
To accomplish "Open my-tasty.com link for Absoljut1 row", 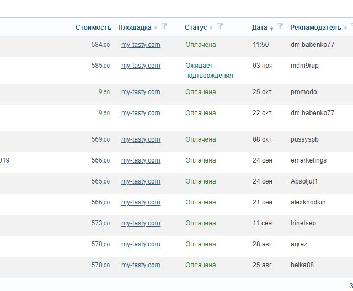I will click(x=141, y=181).
